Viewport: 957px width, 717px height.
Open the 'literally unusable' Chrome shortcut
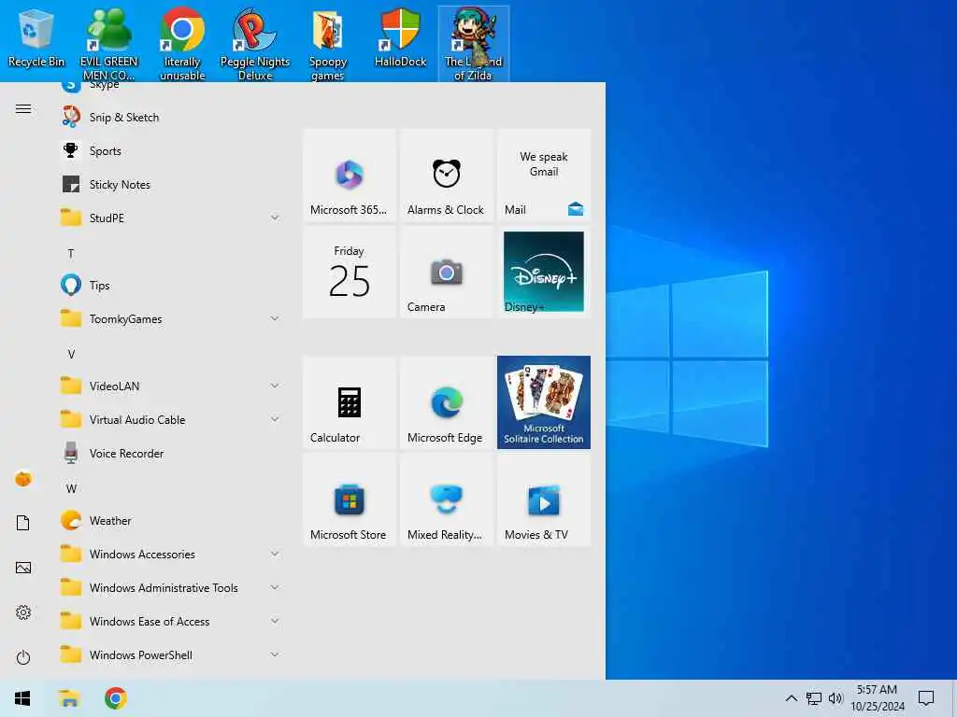click(182, 44)
